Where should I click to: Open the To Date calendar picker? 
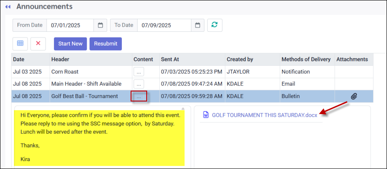(x=198, y=25)
